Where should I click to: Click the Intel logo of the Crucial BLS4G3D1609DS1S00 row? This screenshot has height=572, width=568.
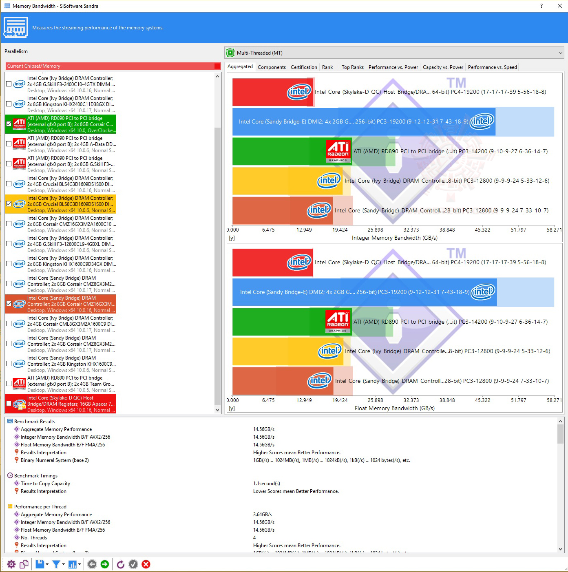[x=19, y=184]
